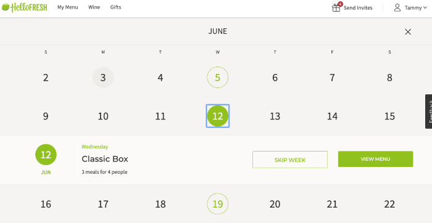Go to the Wine menu item
Image resolution: width=432 pixels, height=223 pixels.
pyautogui.click(x=94, y=7)
